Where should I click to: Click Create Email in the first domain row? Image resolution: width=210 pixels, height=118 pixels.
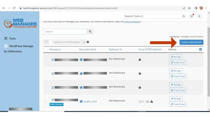click(178, 63)
